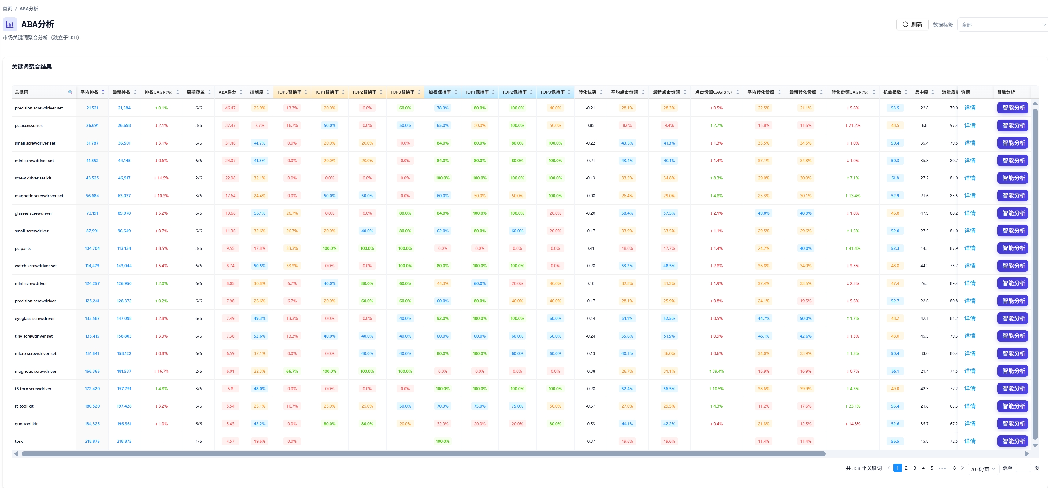This screenshot has height=488, width=1048.
Task: Sort by 转化优势 column arrows
Action: point(601,92)
